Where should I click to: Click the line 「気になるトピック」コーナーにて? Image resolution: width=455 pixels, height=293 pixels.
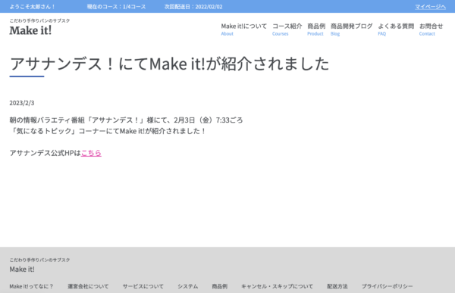click(x=108, y=131)
